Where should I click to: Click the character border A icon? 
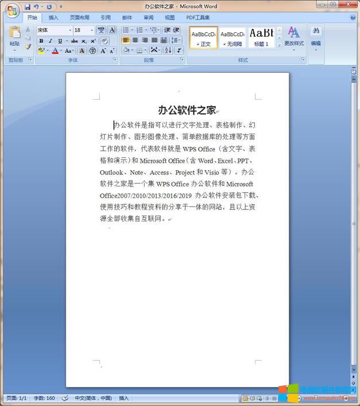(112, 30)
